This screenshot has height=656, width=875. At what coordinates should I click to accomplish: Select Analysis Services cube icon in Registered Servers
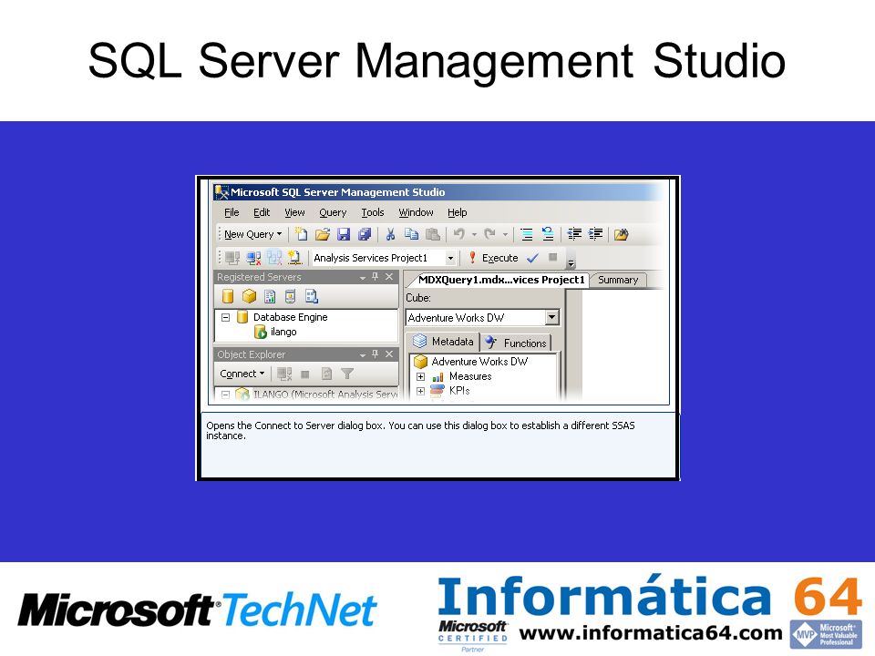coord(249,296)
